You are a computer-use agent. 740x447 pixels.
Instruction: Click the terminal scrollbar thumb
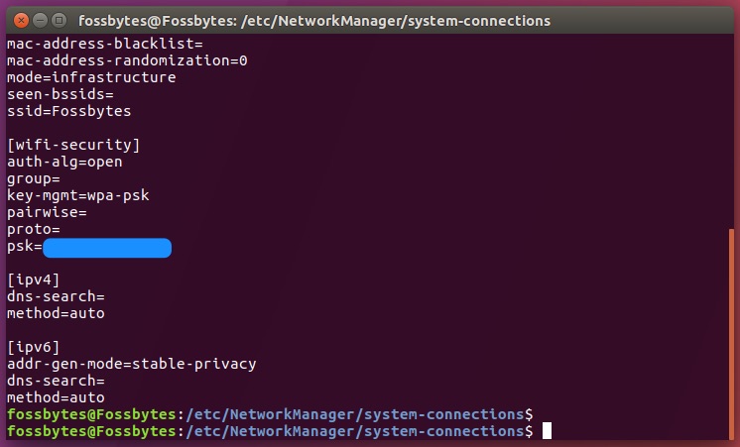click(x=731, y=335)
